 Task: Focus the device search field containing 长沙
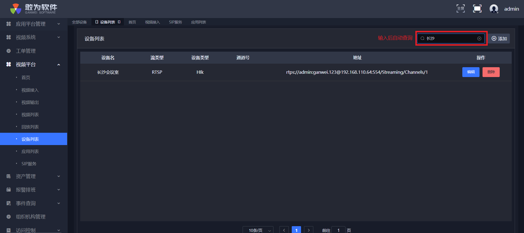point(451,39)
